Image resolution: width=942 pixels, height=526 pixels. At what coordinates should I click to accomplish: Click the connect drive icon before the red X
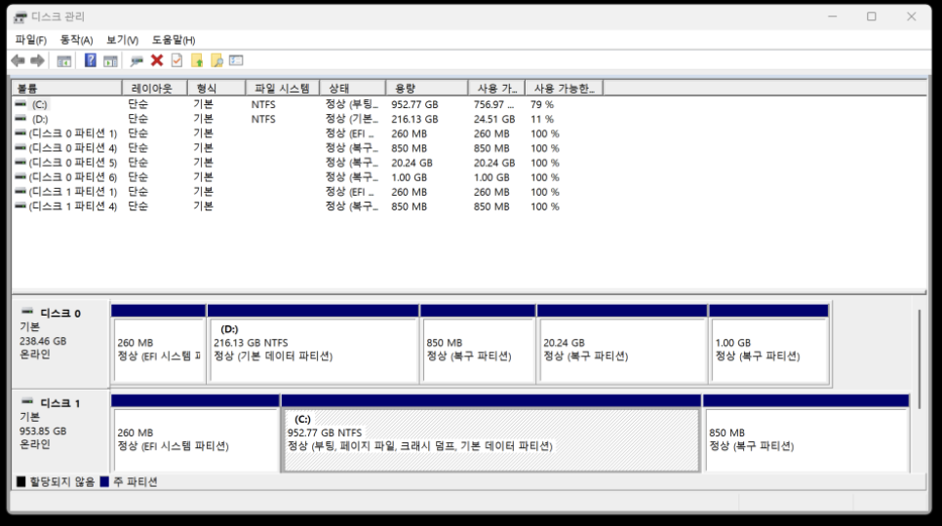coord(137,60)
